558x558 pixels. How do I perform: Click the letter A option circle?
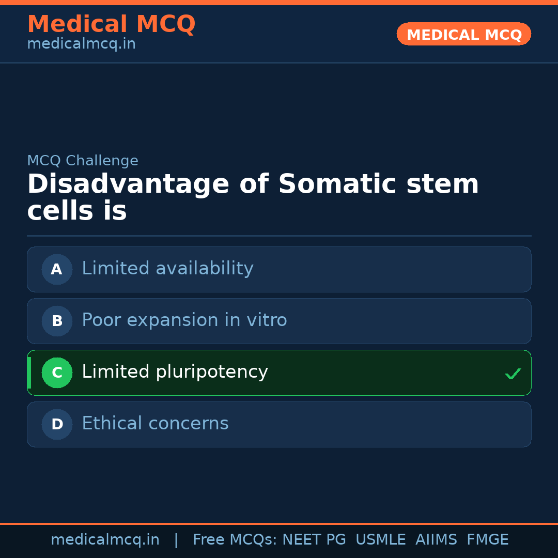click(57, 269)
